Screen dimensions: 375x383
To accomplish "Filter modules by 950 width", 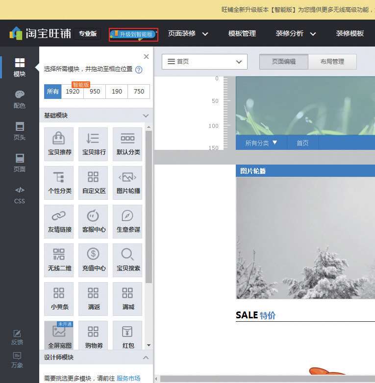I will click(x=95, y=92).
